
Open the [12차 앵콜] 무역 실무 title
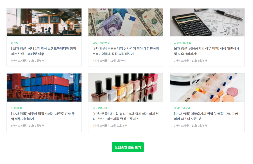coord(43,116)
